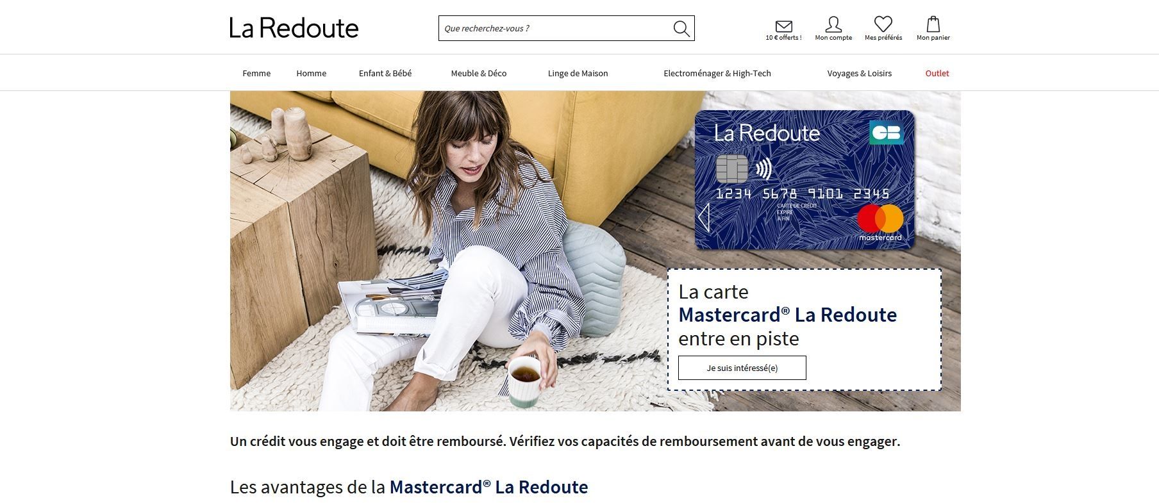Click the credit card image in banner
Viewport: 1159px width, 503px height.
(805, 180)
